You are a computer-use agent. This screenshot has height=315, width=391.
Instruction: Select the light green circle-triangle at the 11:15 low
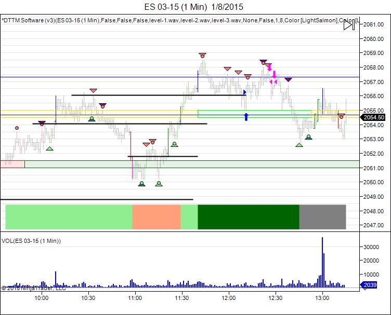click(159, 184)
